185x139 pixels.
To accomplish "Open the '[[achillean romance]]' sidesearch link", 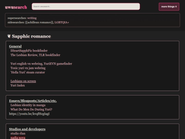I will pyautogui.click(x=39, y=22).
